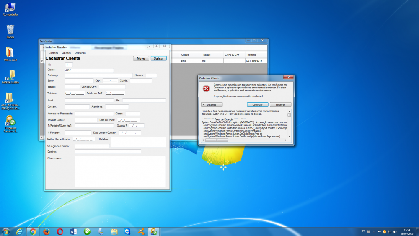Open Opera browser in the taskbar
Image resolution: width=419 pixels, height=236 pixels.
pos(60,231)
